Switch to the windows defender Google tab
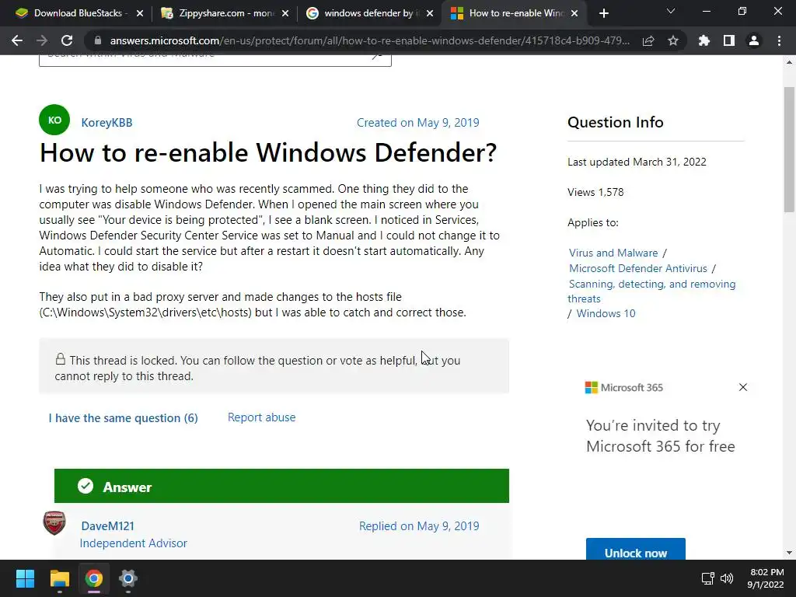This screenshot has width=796, height=597. (371, 13)
